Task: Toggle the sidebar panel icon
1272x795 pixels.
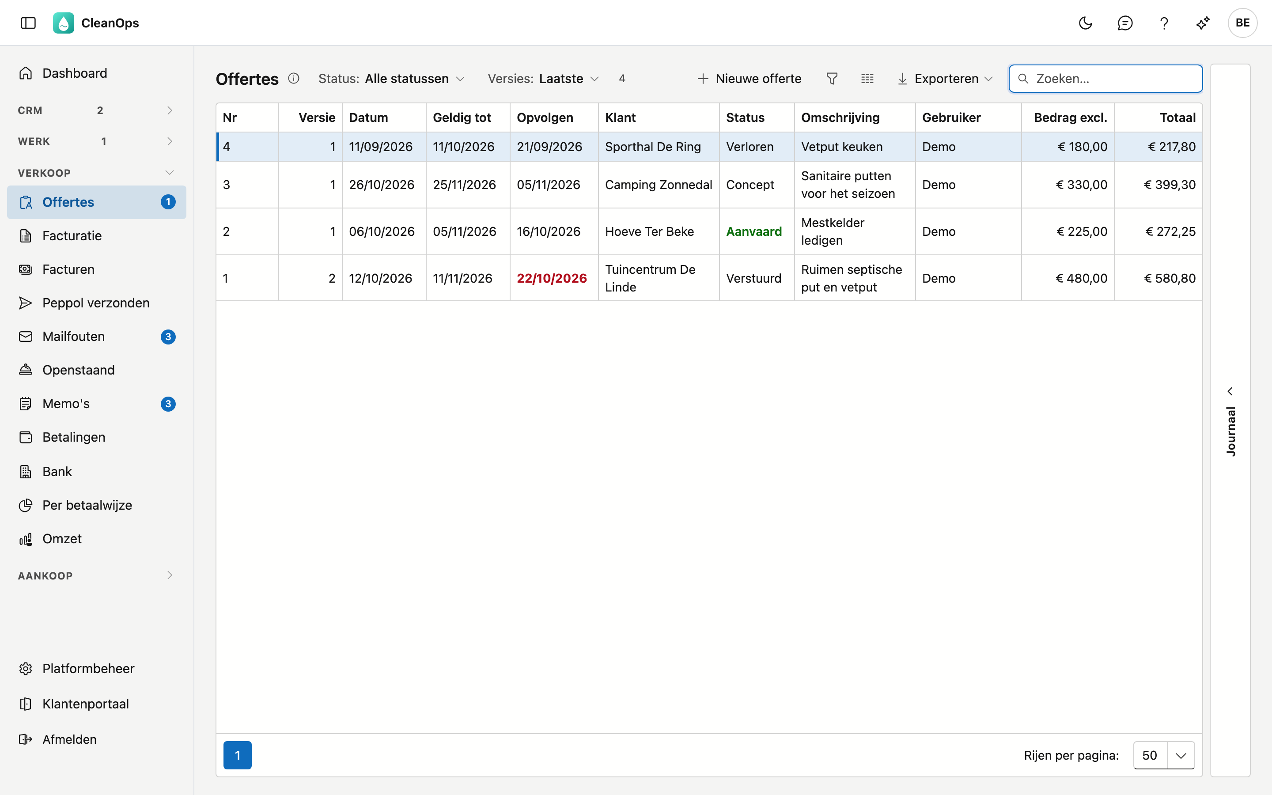Action: click(x=28, y=23)
